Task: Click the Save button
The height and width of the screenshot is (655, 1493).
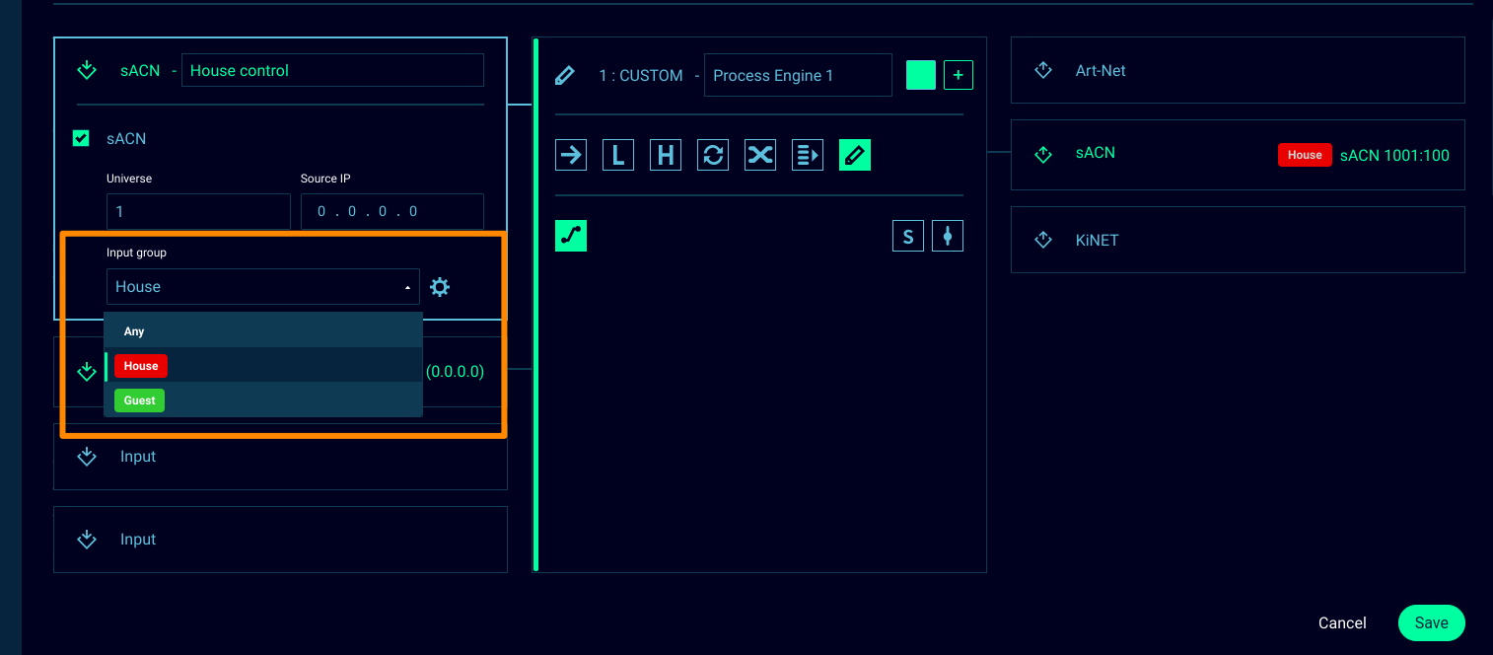Action: (1431, 622)
